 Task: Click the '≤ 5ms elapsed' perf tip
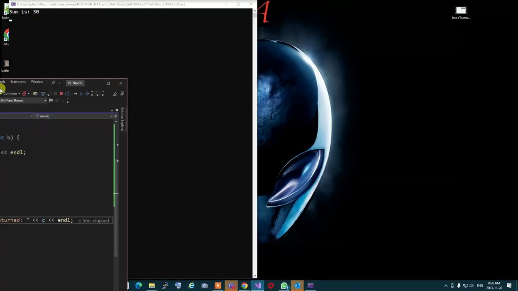click(93, 221)
